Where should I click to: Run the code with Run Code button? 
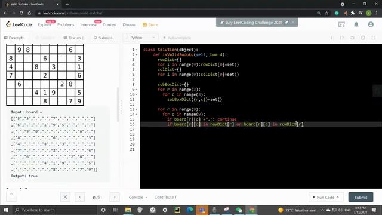click(326, 197)
